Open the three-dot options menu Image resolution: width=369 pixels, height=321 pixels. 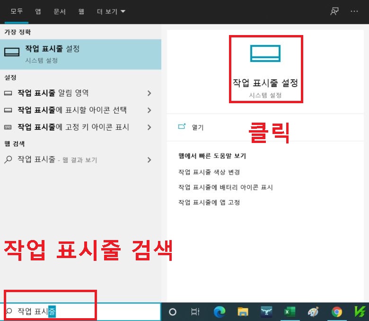354,11
